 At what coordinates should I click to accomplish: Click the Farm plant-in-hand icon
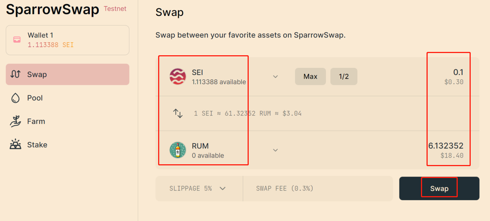(15, 121)
